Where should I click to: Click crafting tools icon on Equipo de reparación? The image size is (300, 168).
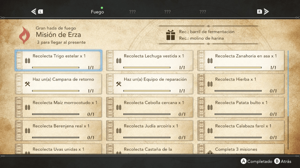coord(119,84)
